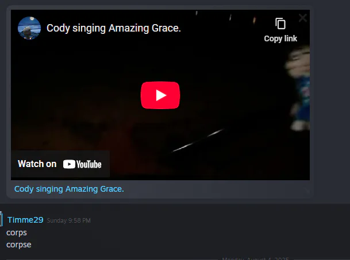Click the small play icon in the YouTube logo
Viewport: 350px width, 260px height.
(69, 164)
